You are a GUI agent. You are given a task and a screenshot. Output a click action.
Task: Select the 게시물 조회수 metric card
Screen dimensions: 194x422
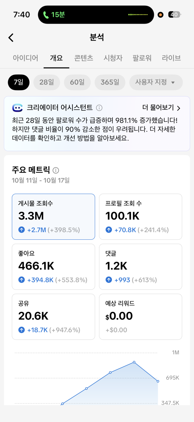pos(53,217)
